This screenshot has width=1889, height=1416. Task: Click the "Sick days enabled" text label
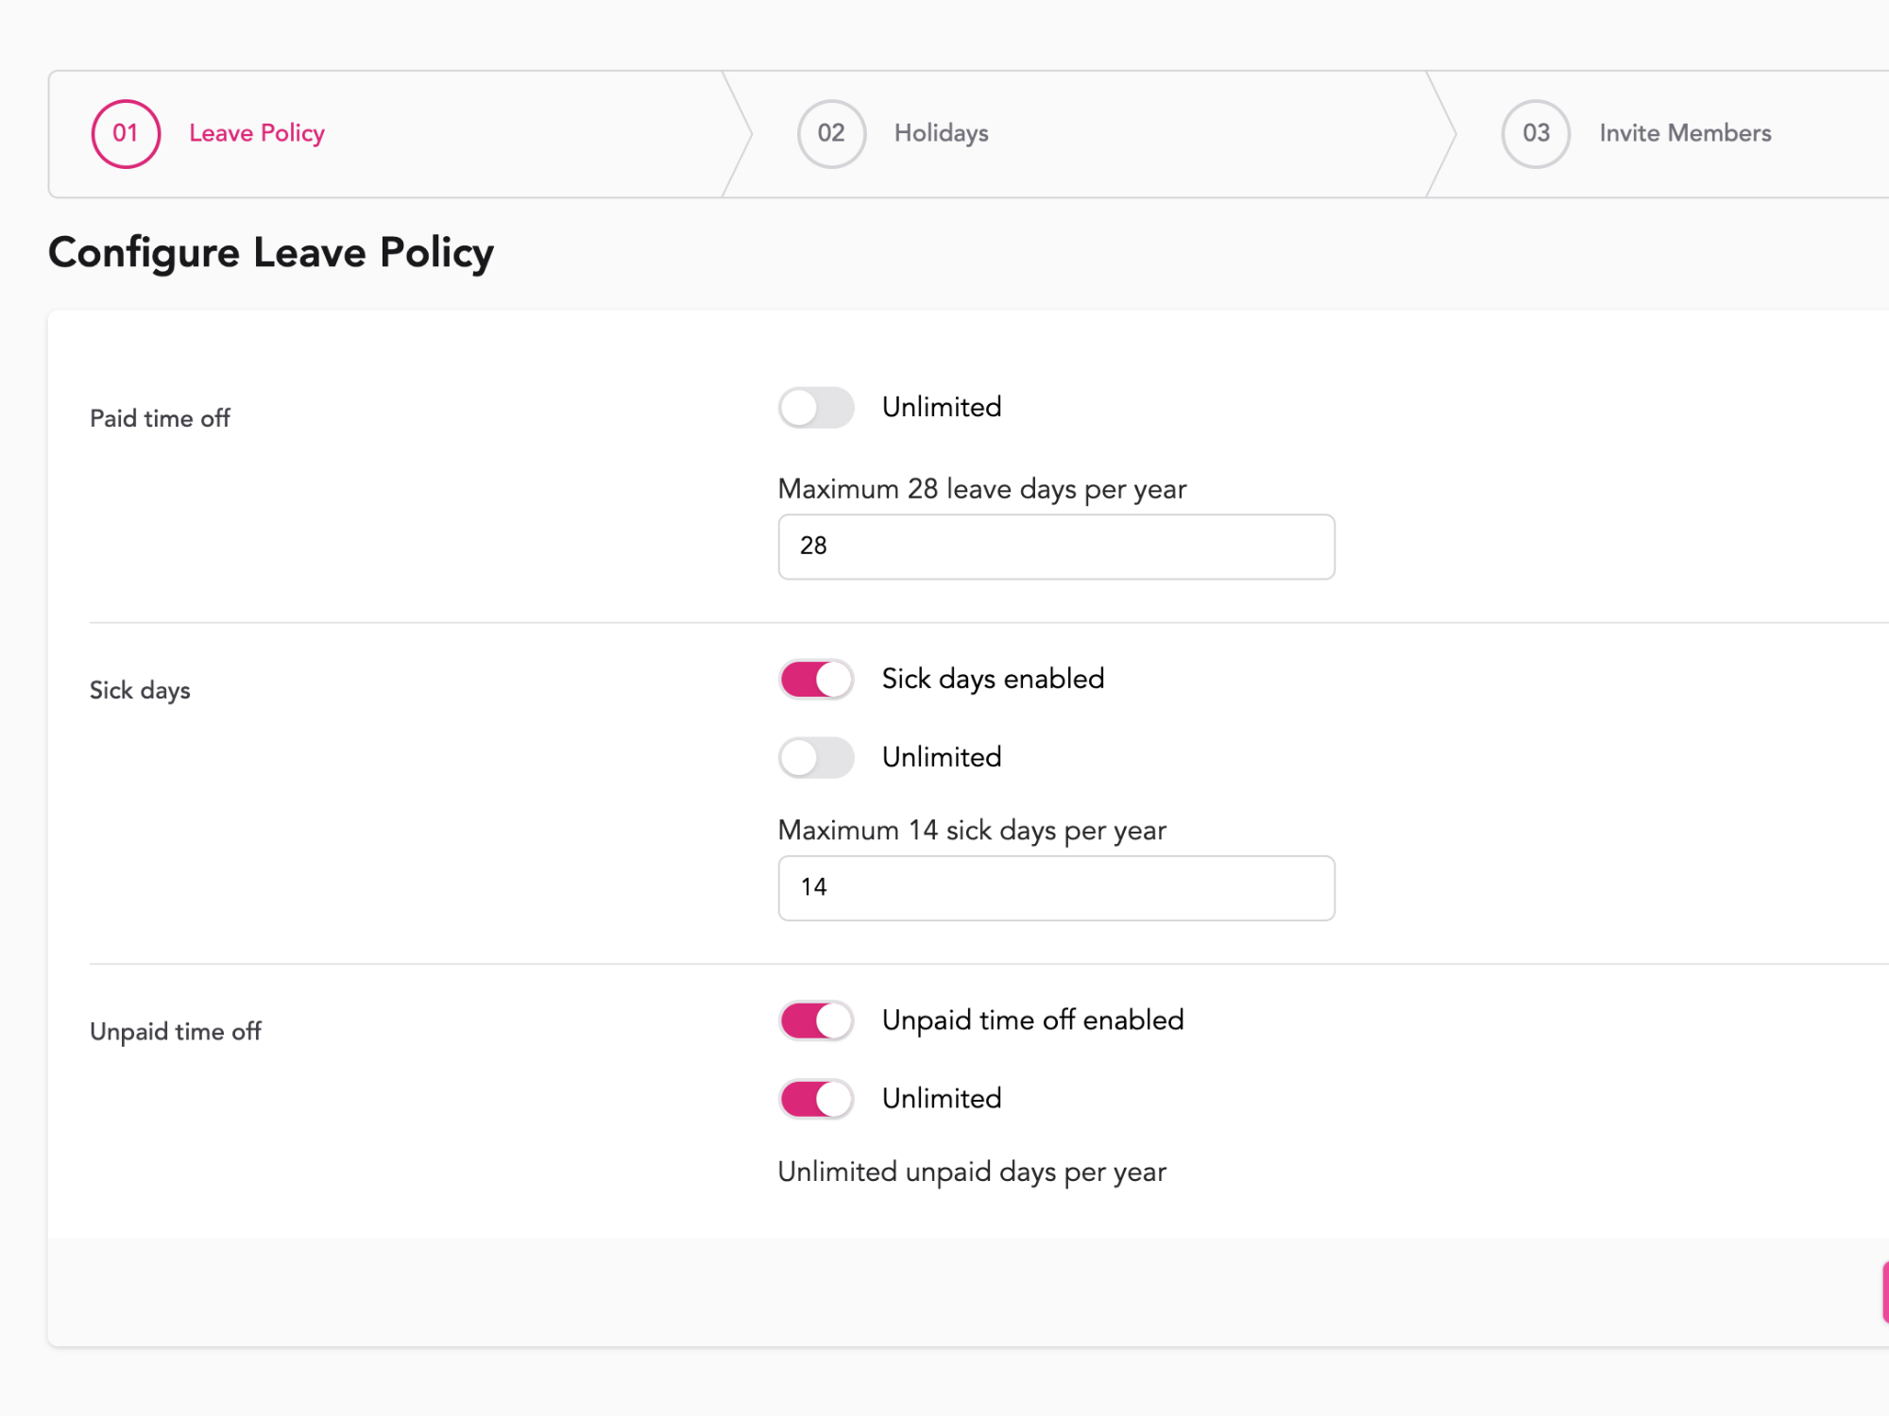993,680
